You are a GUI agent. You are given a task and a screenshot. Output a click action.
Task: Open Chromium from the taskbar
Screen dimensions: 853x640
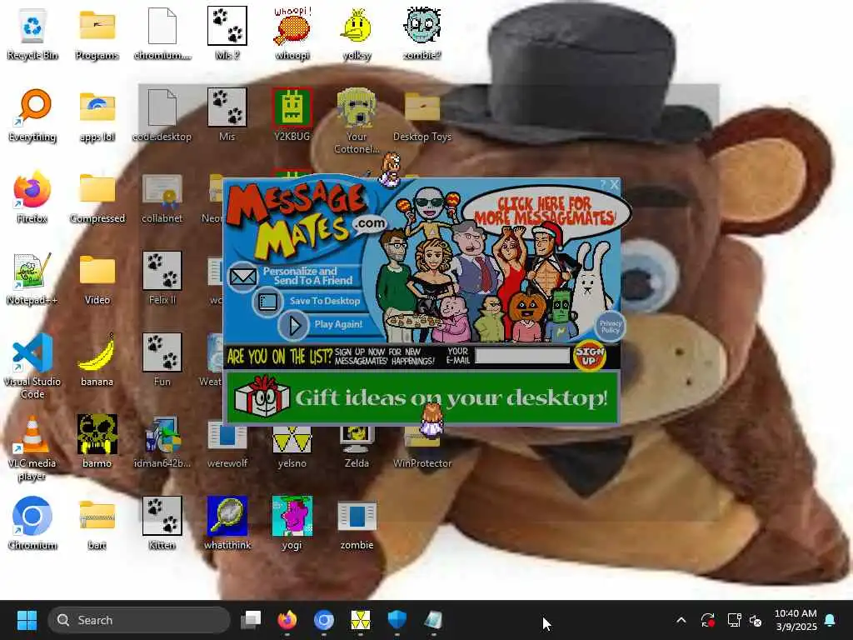pyautogui.click(x=324, y=620)
